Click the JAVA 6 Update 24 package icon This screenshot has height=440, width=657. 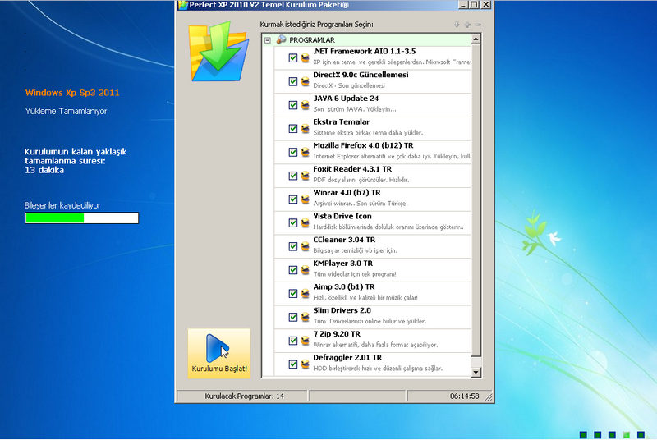(x=305, y=105)
